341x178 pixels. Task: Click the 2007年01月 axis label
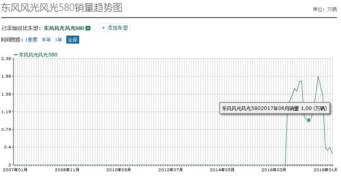pyautogui.click(x=15, y=170)
